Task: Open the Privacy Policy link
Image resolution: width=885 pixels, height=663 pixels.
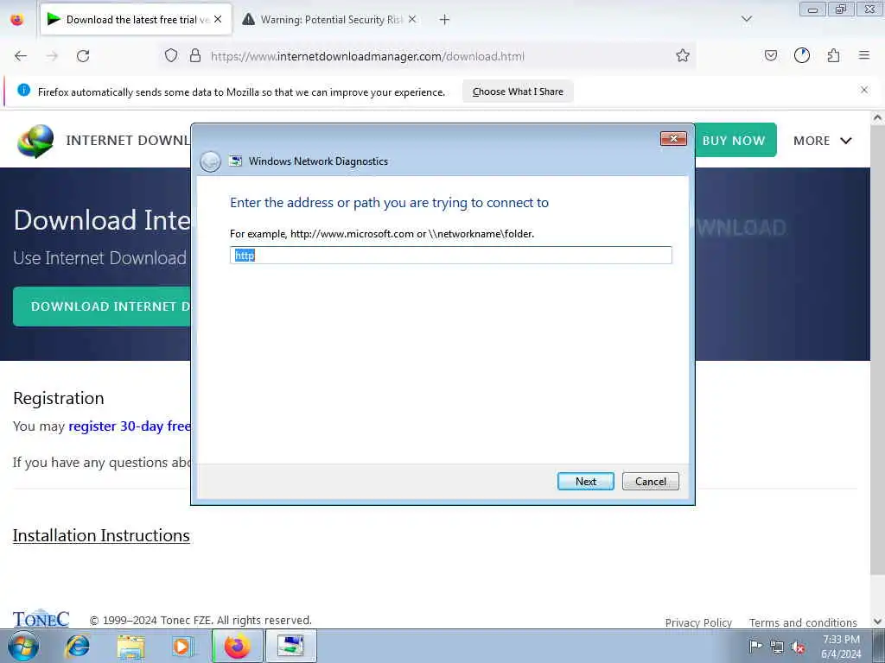Action: point(698,622)
